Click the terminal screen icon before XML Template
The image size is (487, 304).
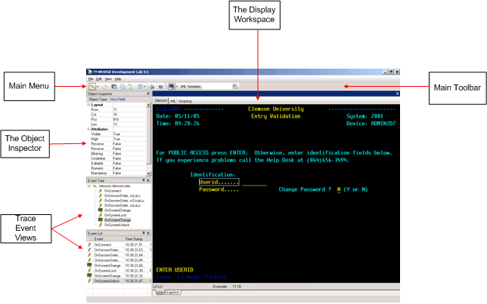click(172, 87)
